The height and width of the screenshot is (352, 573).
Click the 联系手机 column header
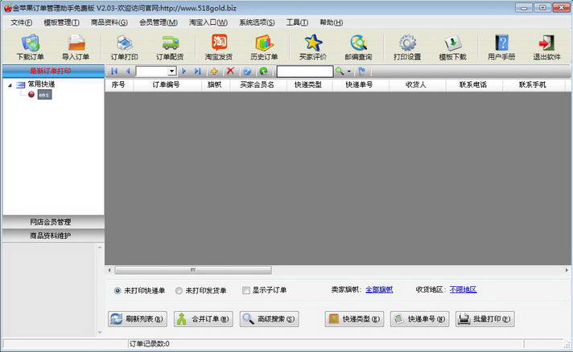pos(534,84)
